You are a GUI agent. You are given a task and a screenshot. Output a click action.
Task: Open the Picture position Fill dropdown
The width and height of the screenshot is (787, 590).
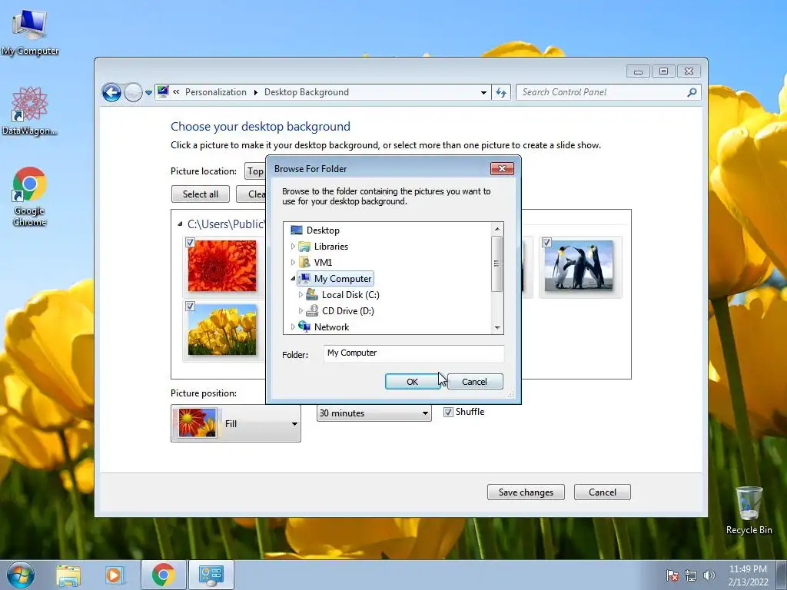236,423
